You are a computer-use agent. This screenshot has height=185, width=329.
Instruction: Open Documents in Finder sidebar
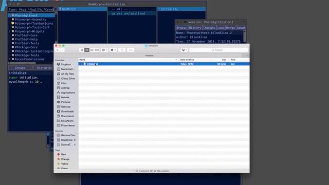(67, 116)
